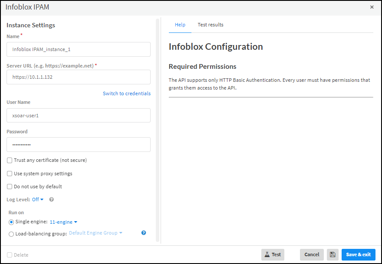Tick the Do not use by default checkbox

[10, 187]
